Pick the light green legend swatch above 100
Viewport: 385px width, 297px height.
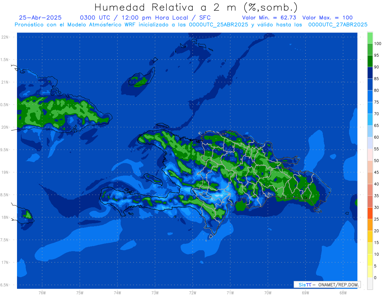pyautogui.click(x=370, y=38)
